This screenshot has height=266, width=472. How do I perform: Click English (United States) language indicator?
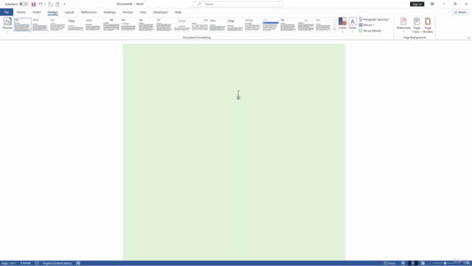tap(57, 263)
